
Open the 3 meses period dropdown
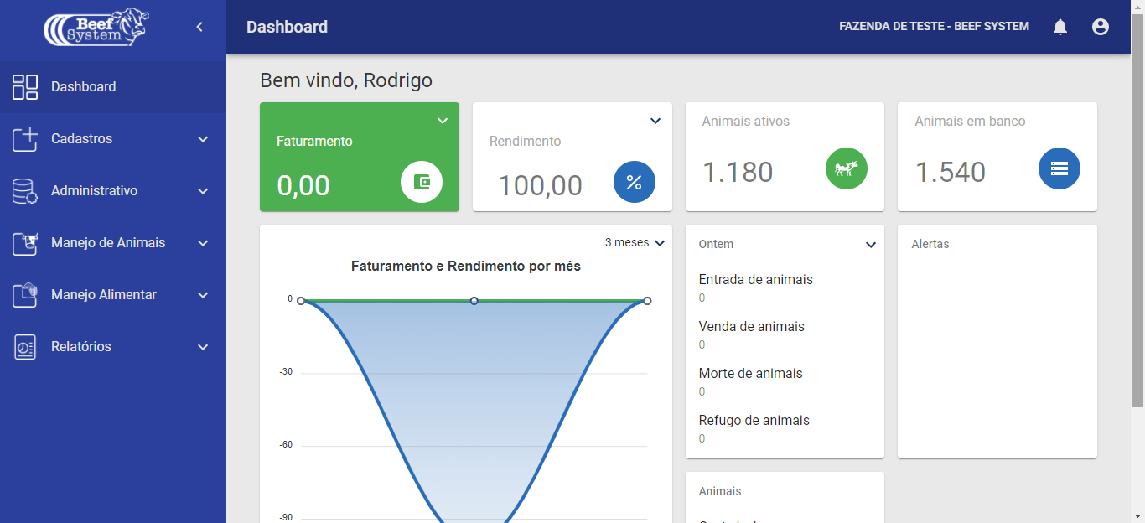click(x=635, y=242)
